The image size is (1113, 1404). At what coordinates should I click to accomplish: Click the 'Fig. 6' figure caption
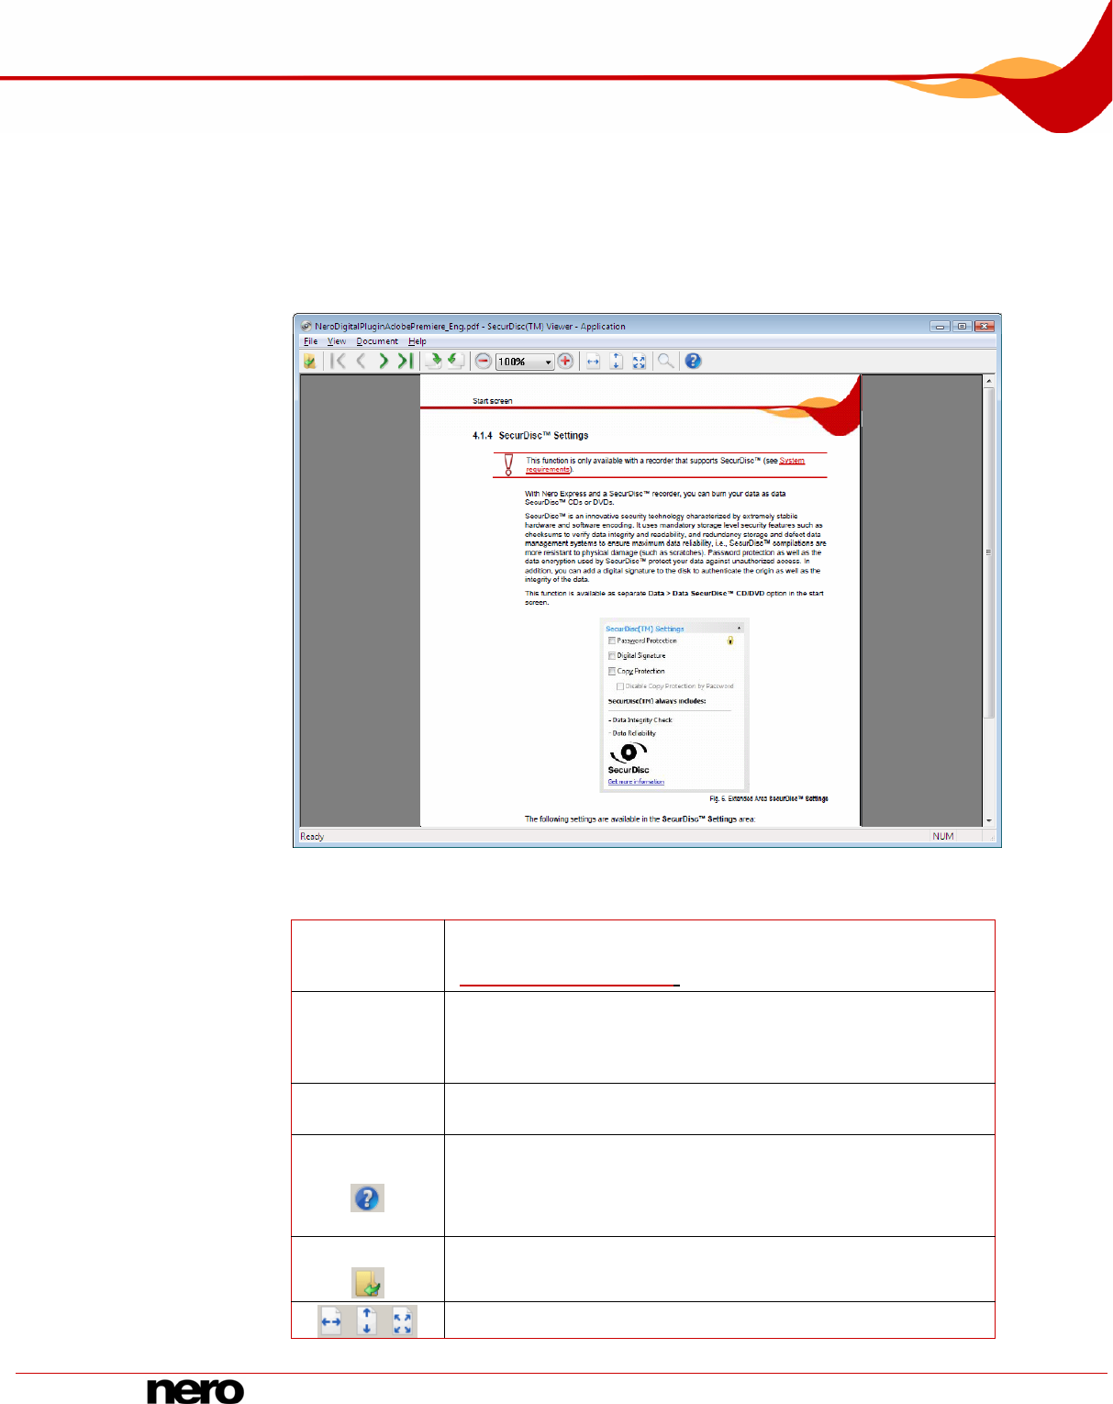769,799
